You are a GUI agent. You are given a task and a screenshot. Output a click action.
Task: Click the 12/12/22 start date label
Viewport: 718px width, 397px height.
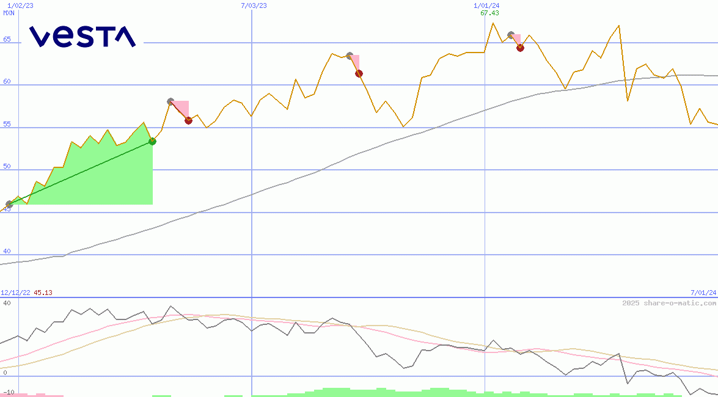(x=16, y=293)
